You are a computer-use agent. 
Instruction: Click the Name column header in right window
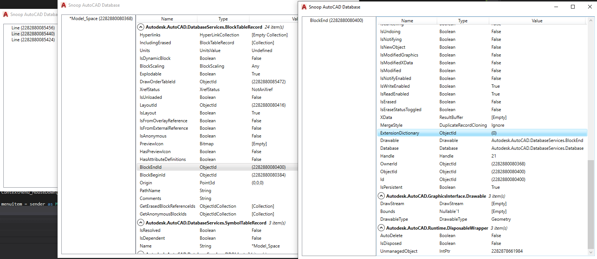coord(407,21)
